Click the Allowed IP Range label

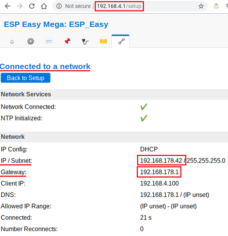[26, 206]
